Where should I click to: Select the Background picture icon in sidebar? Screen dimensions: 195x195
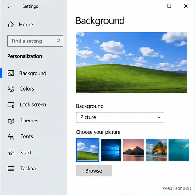(x=11, y=73)
